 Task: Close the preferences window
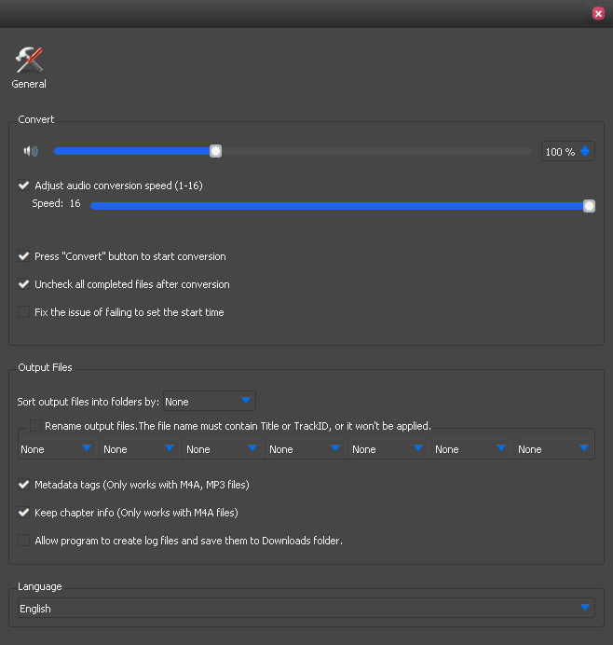tap(597, 13)
